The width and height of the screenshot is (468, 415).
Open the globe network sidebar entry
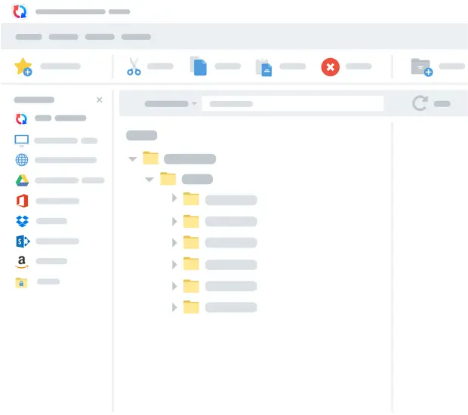coord(22,160)
